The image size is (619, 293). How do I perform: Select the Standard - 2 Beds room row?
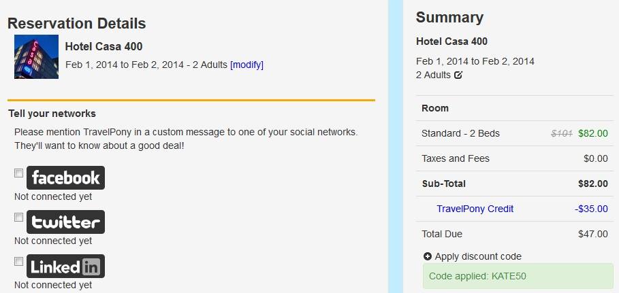515,133
